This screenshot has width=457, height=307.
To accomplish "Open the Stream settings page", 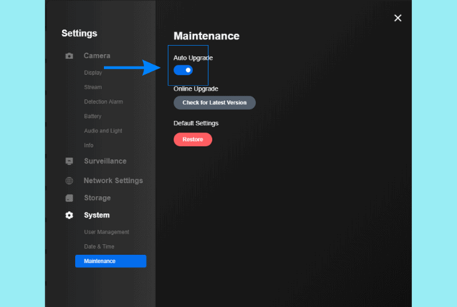I will (x=93, y=87).
